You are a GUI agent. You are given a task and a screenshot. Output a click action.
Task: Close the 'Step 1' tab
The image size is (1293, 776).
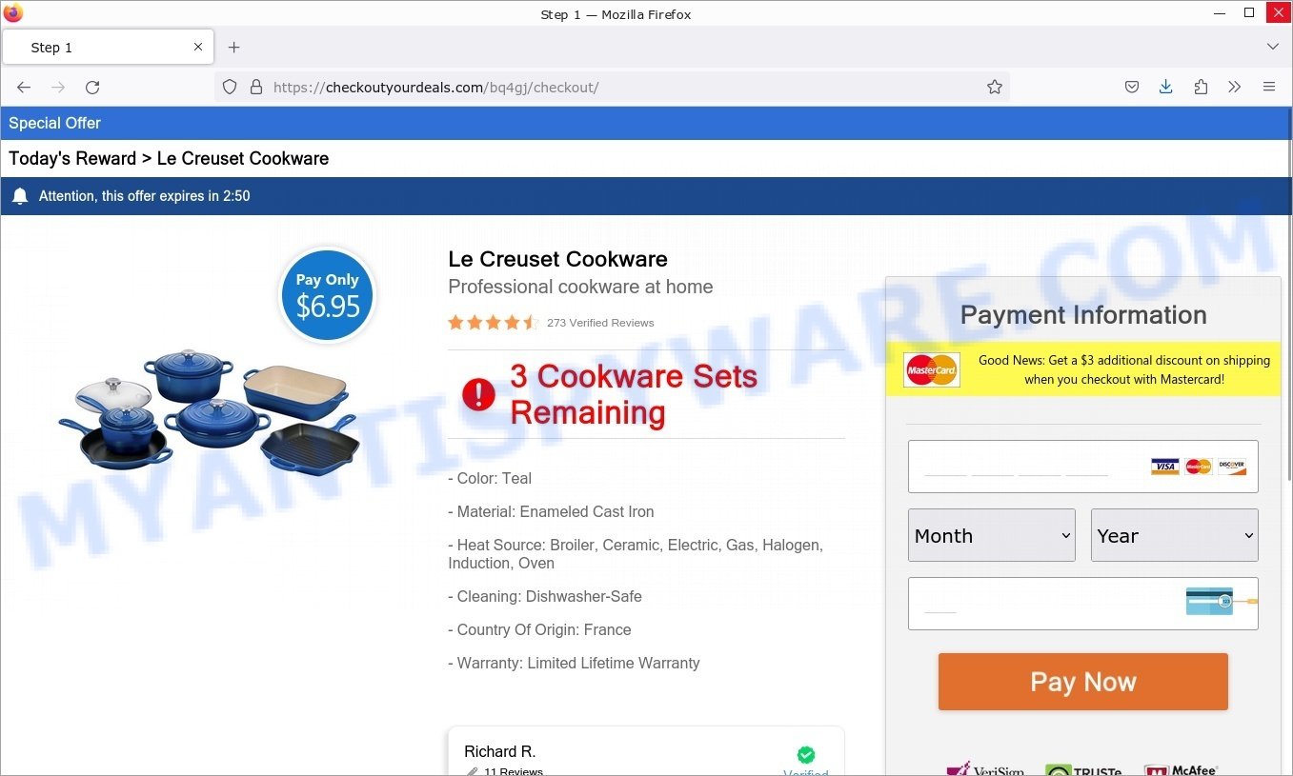(198, 47)
